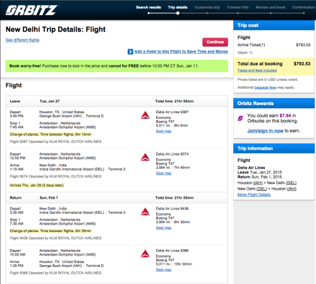
Task: Click 'Flight 9574 Operated by KLM' text
Action: tap(56, 176)
